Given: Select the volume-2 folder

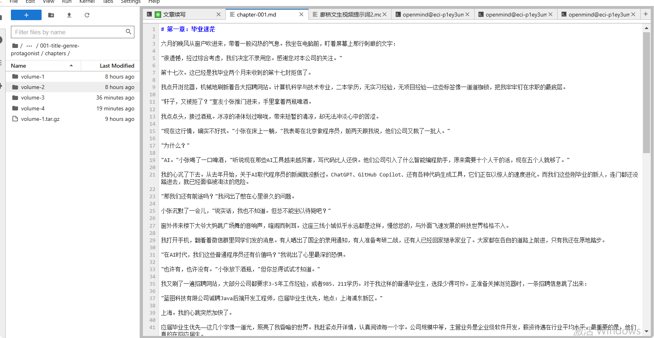Looking at the screenshot, I should coord(73,87).
